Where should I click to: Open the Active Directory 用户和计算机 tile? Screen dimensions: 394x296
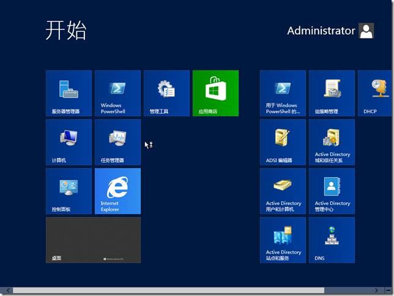click(283, 191)
